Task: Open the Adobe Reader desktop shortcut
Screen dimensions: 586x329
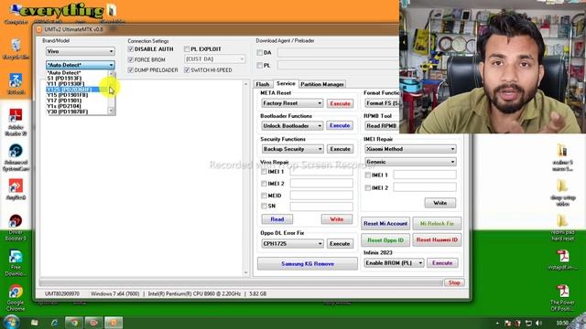Action: coord(16,122)
